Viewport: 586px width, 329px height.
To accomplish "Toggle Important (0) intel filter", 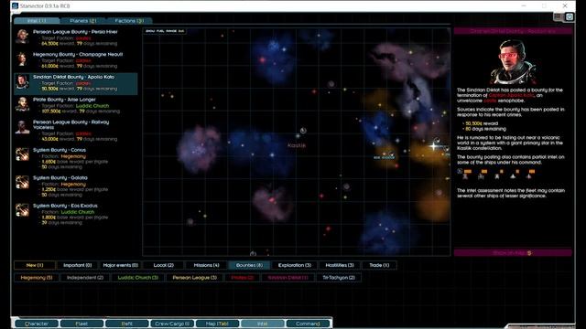I will click(x=77, y=265).
